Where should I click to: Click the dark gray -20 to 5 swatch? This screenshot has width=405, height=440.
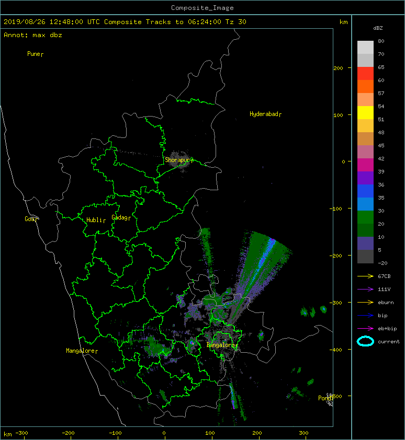365,256
